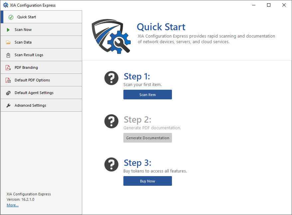Viewport: 292px width, 215px height.
Task: Close the XIA Configuration Express window
Action: click(284, 5)
